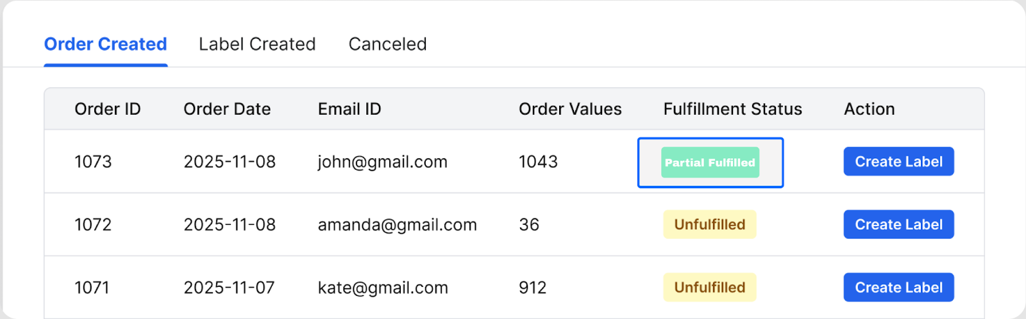Select the Canceled tab
The image size is (1026, 319).
coord(387,44)
